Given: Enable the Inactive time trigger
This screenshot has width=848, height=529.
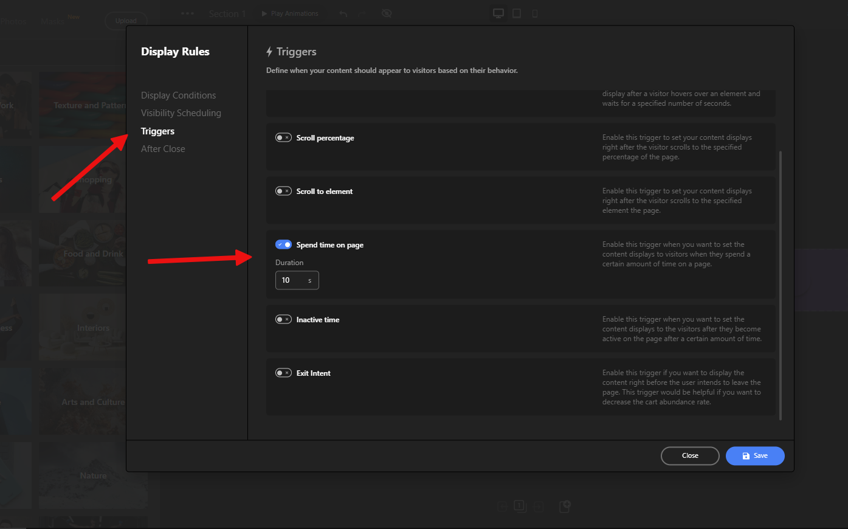Looking at the screenshot, I should click(283, 320).
